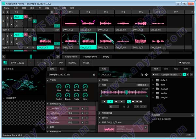Expand the Flanger effect parameters
The width and height of the screenshot is (196, 139).
tap(48, 118)
